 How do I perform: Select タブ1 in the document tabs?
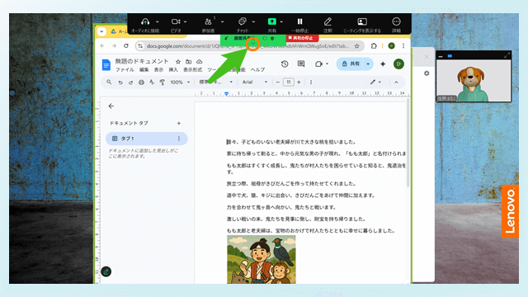(147, 139)
